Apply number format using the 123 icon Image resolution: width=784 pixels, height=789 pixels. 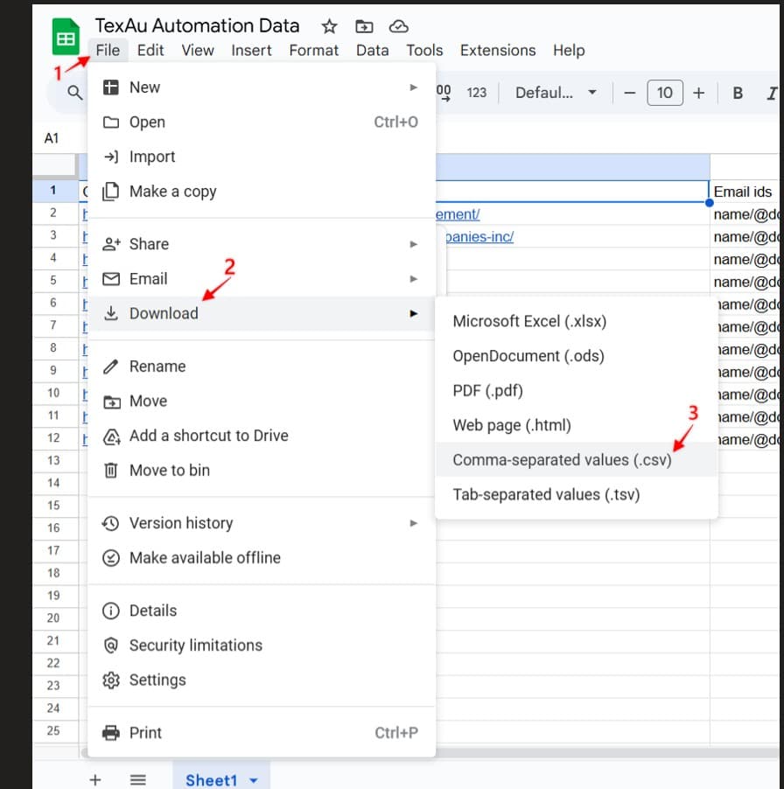click(x=477, y=92)
